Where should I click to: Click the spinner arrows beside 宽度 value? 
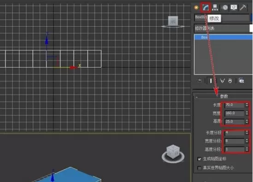coord(247,113)
